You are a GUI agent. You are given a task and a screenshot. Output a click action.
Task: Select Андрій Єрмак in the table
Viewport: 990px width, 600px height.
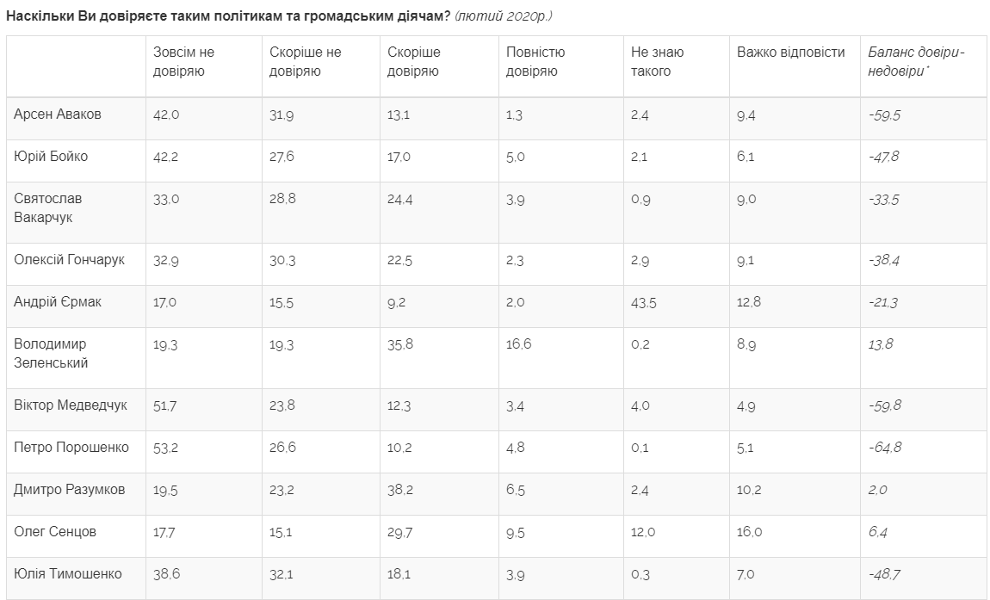click(x=57, y=302)
